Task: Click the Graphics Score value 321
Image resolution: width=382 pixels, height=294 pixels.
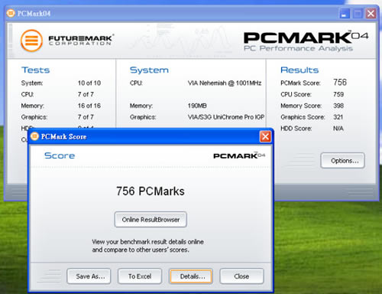Action: (x=338, y=117)
